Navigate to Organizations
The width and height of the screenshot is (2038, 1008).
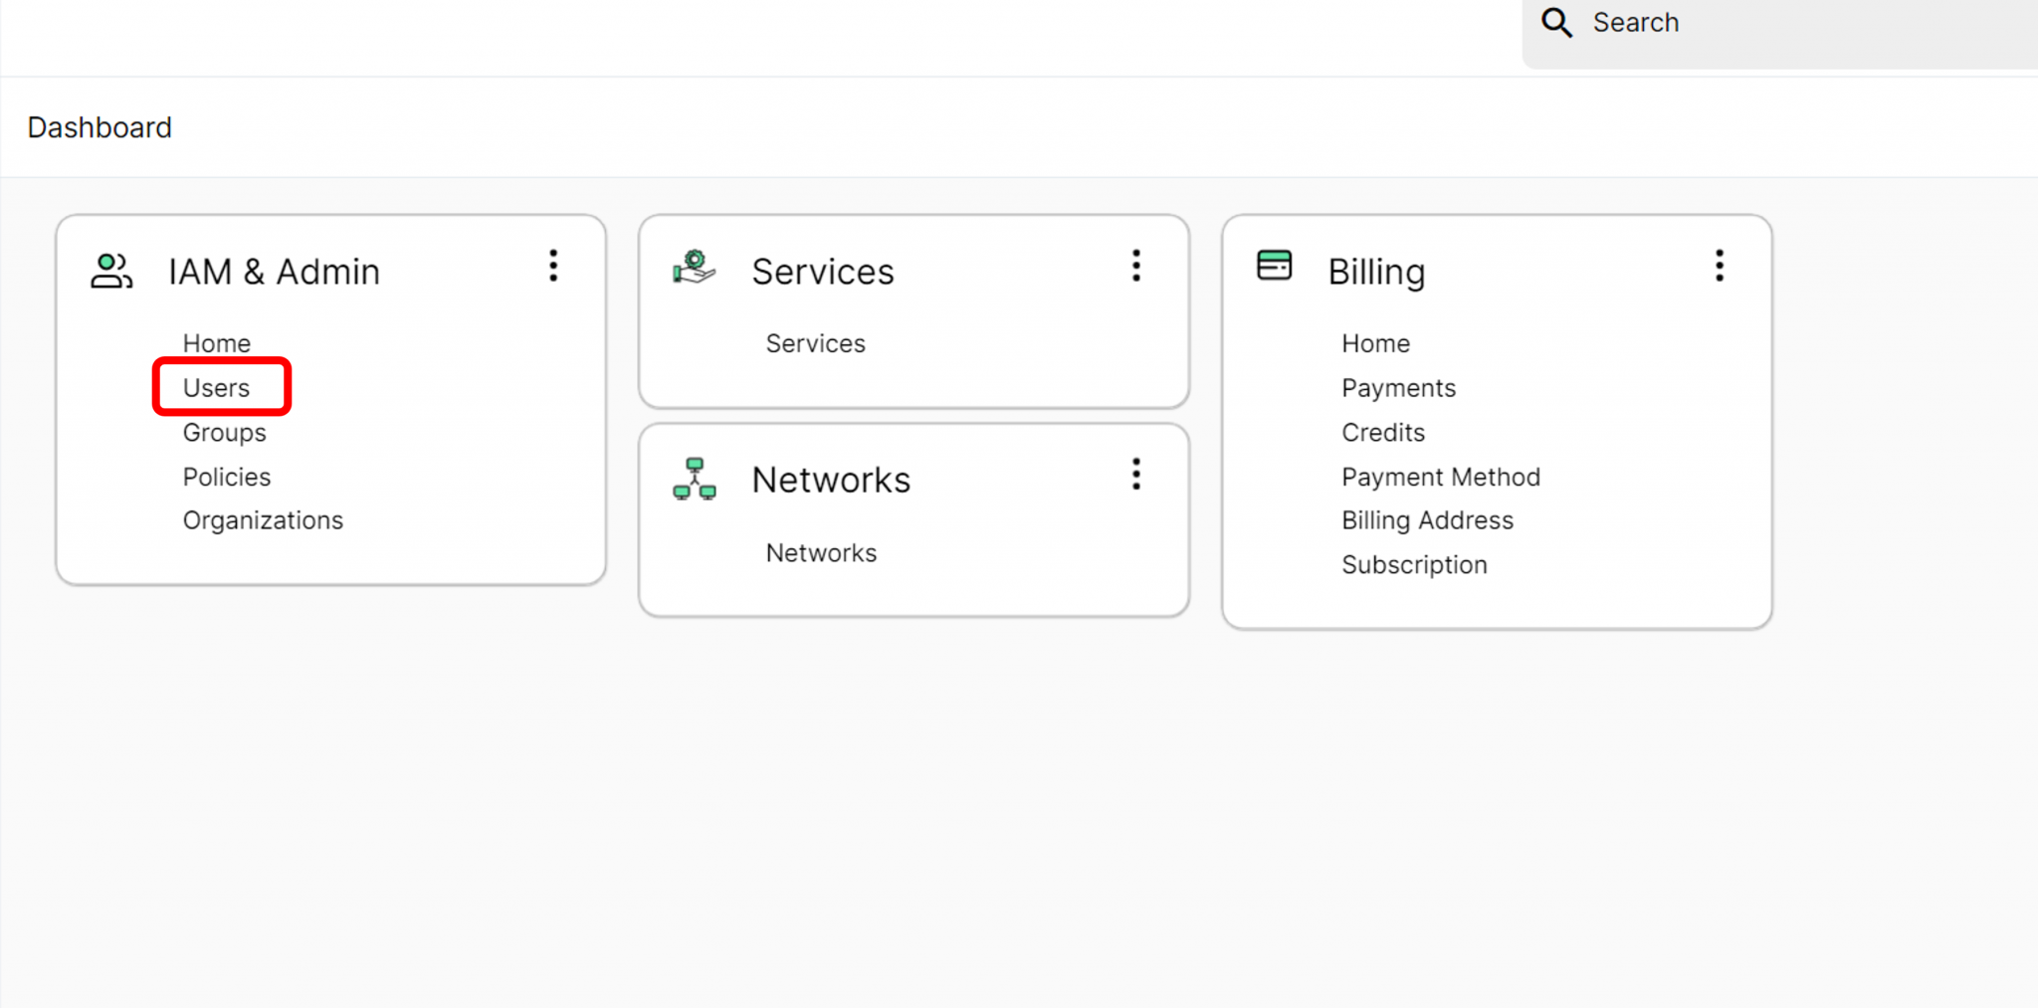pyautogui.click(x=263, y=520)
